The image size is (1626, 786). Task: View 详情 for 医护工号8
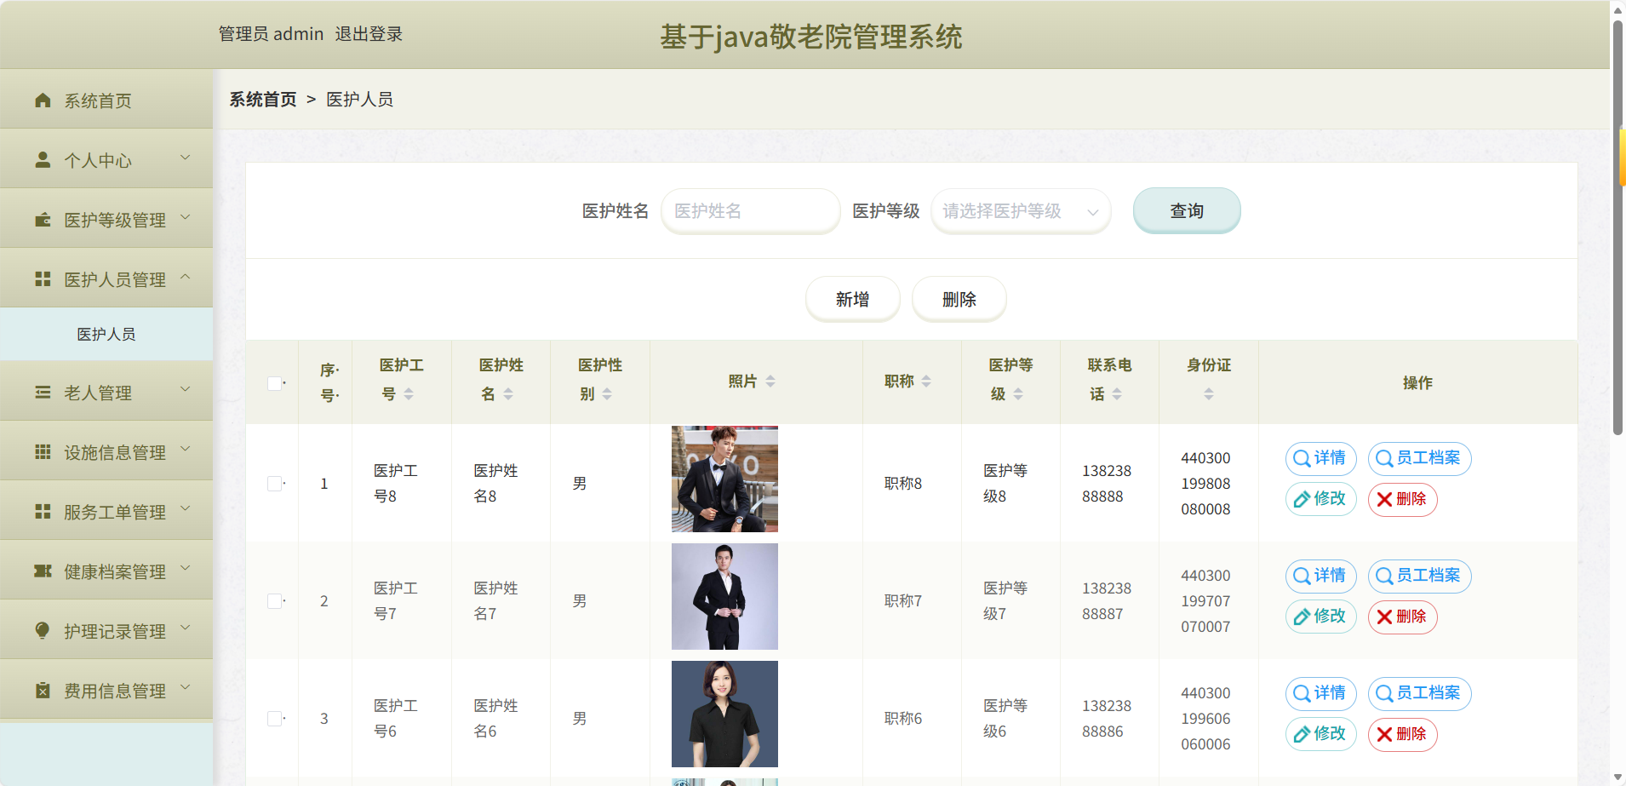coord(1320,458)
